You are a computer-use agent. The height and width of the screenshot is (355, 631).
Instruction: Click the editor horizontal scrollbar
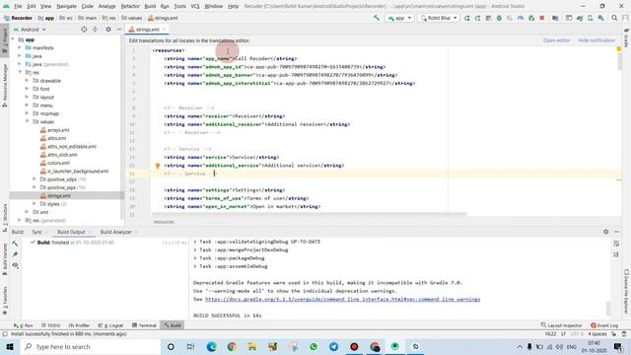309,215
